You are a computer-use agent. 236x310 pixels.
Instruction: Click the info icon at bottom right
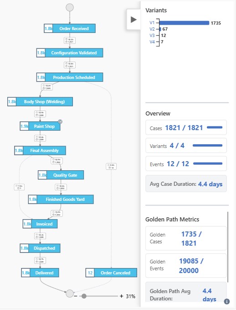(x=227, y=301)
